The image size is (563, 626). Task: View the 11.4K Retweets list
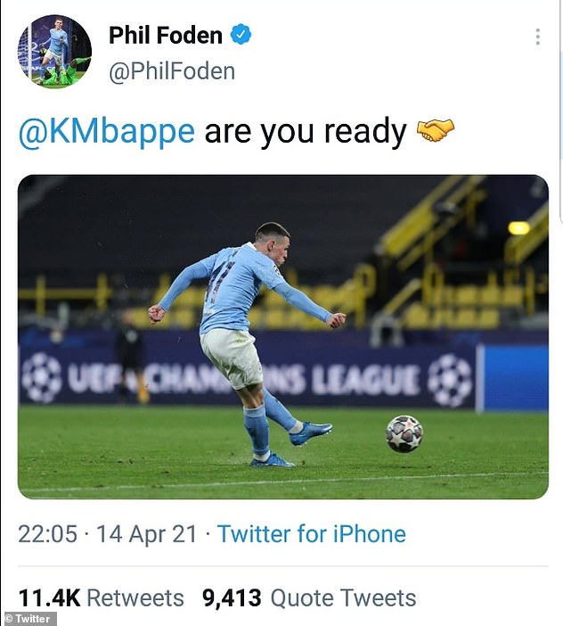pyautogui.click(x=101, y=597)
